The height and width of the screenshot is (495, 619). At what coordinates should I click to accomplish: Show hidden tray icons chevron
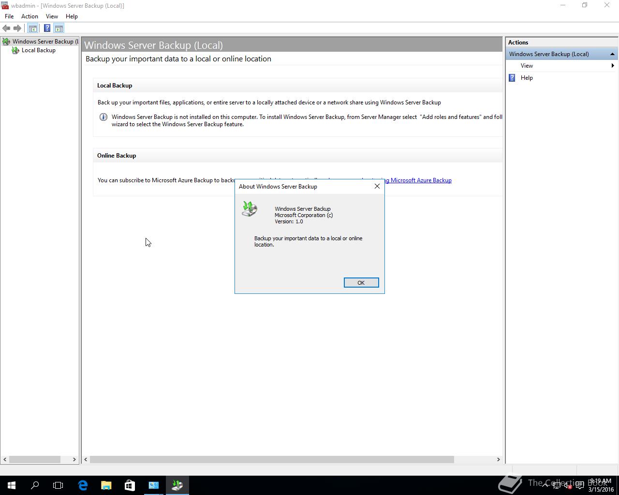click(x=545, y=485)
